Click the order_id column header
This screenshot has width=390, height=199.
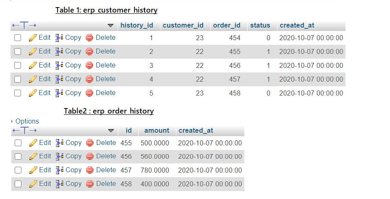(x=227, y=26)
